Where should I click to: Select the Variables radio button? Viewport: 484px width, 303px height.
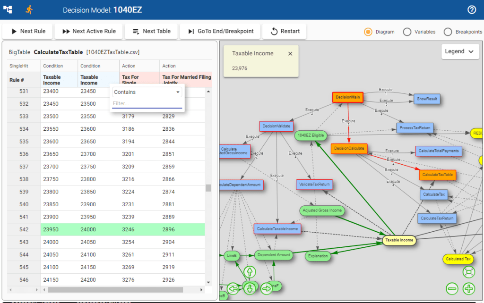coord(407,32)
